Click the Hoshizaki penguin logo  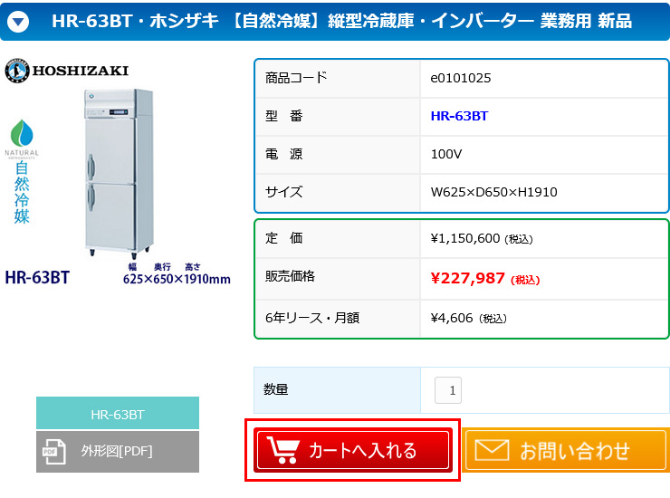17,71
